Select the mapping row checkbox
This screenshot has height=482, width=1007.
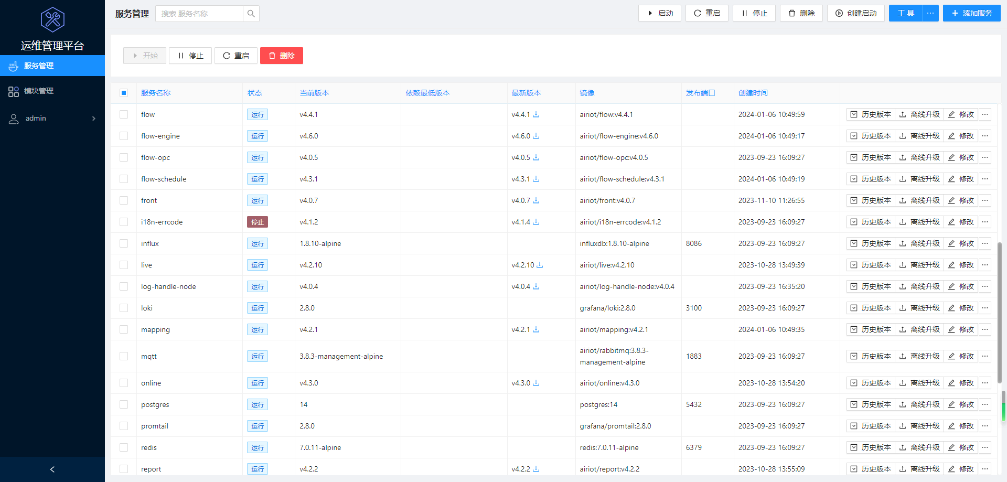[x=124, y=329]
